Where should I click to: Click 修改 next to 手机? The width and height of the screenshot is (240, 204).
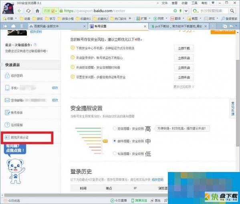[x=55, y=88]
